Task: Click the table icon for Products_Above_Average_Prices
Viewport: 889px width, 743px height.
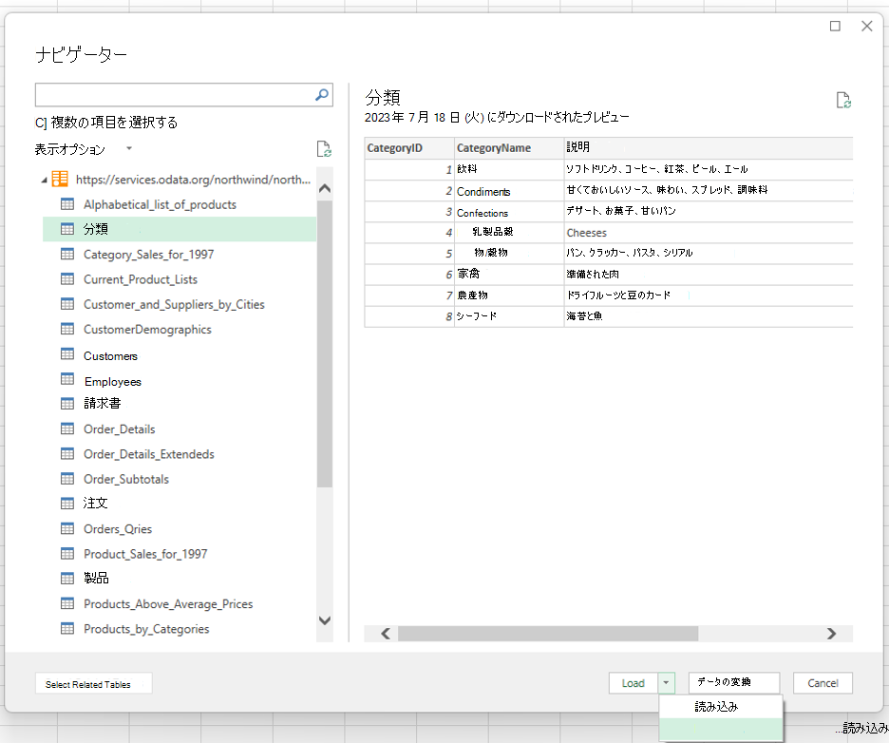Action: tap(67, 603)
